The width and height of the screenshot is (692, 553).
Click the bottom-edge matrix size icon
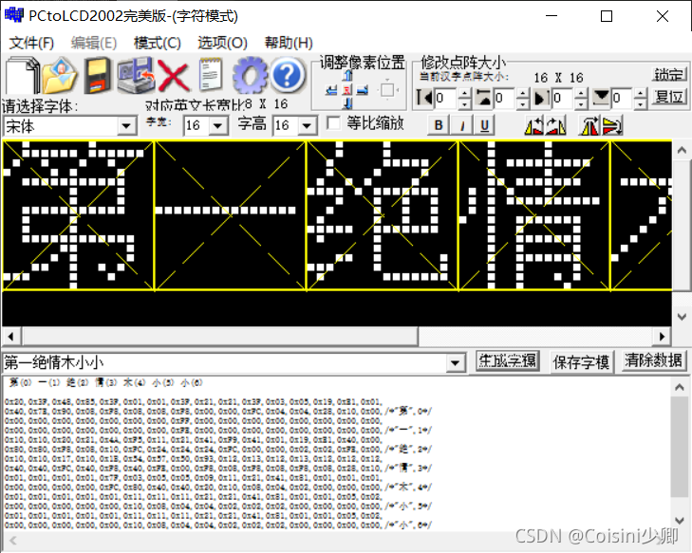click(x=601, y=97)
